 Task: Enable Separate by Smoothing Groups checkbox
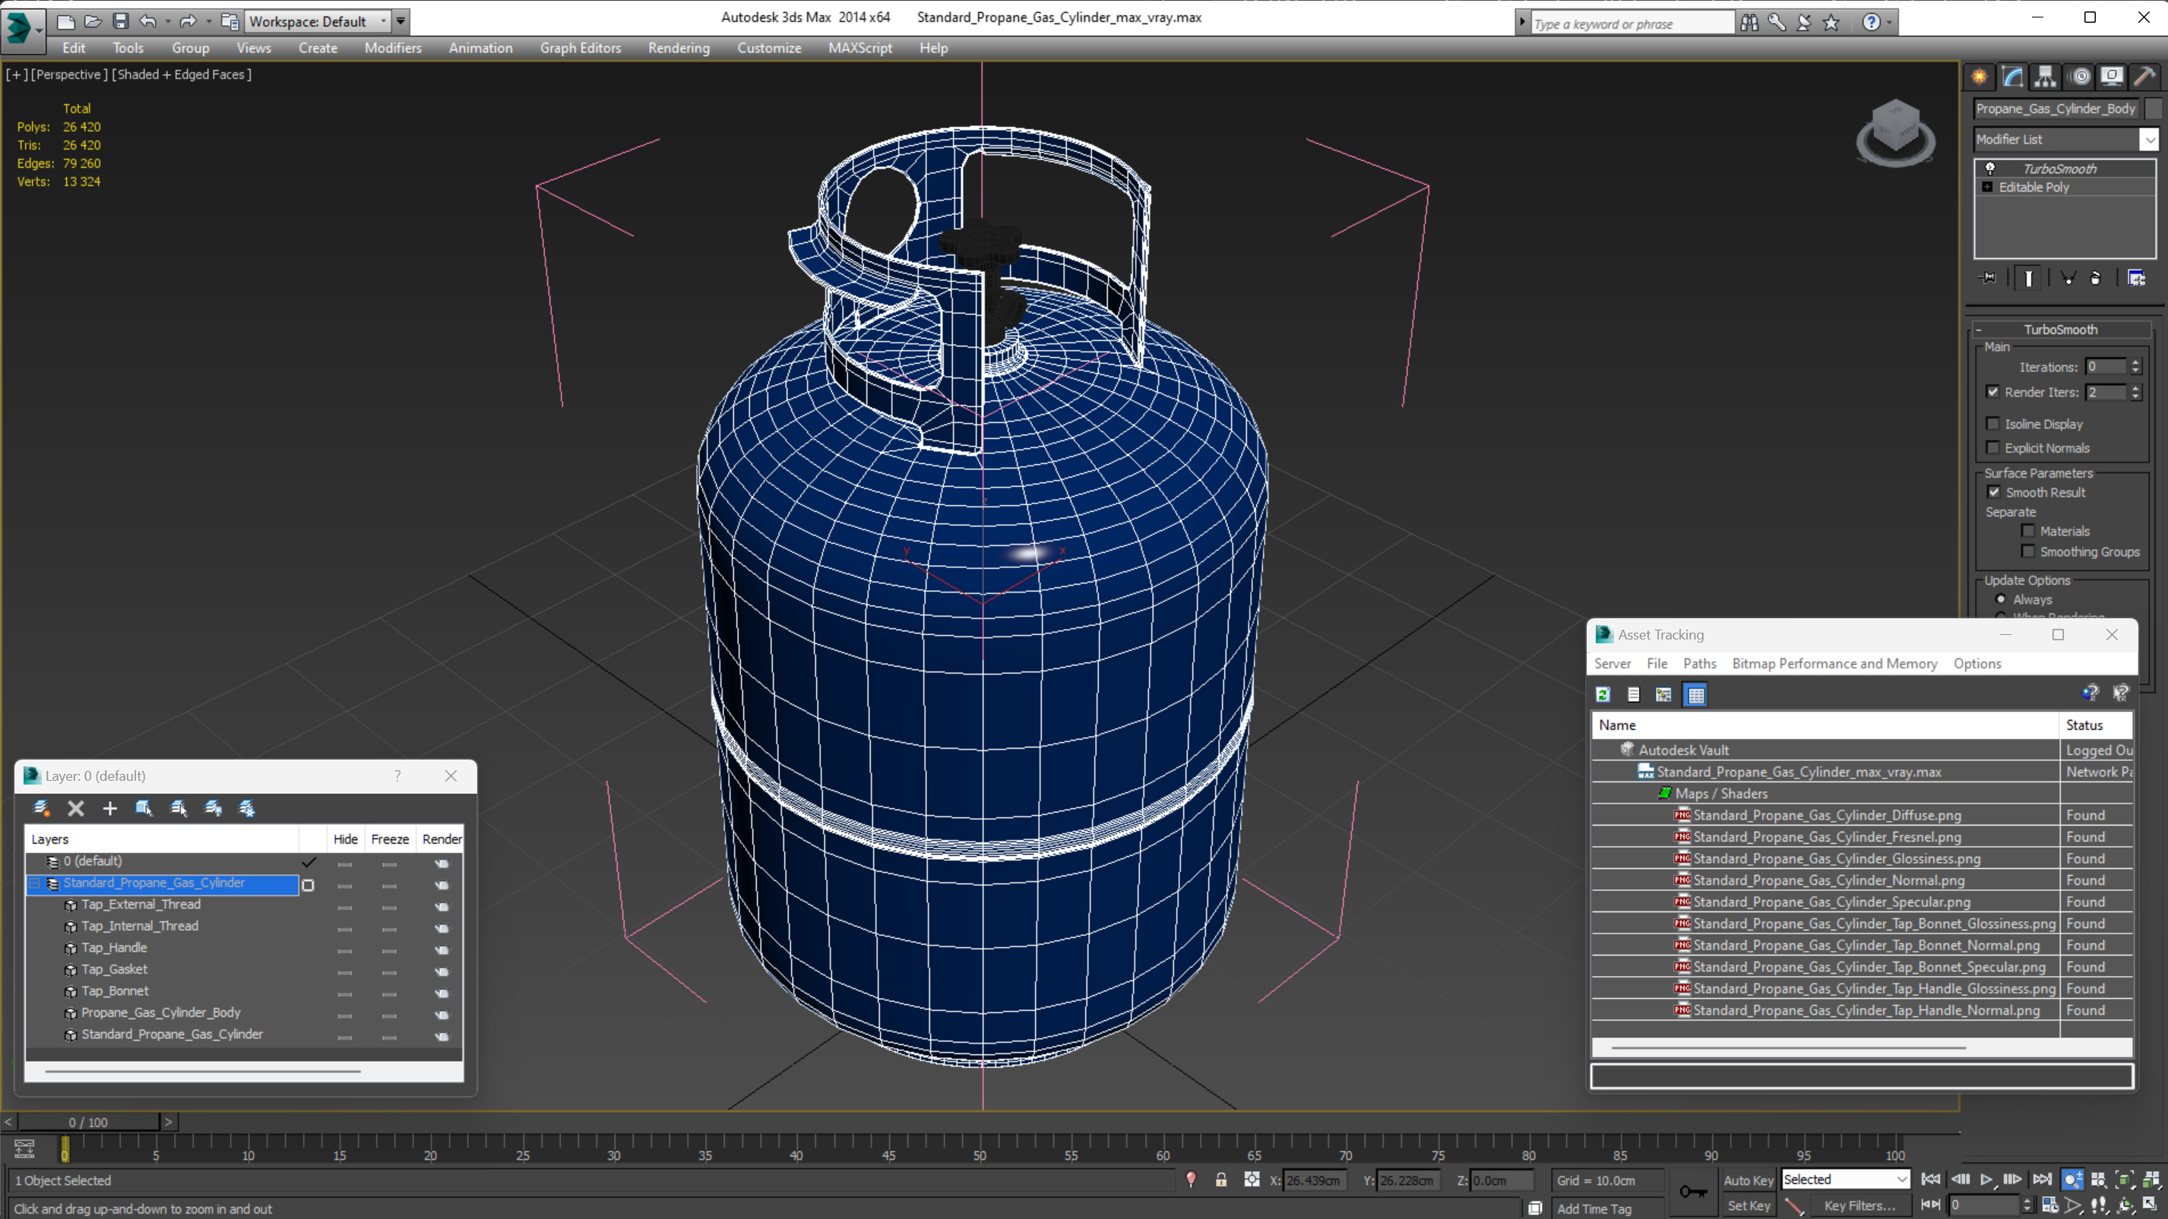click(2028, 552)
